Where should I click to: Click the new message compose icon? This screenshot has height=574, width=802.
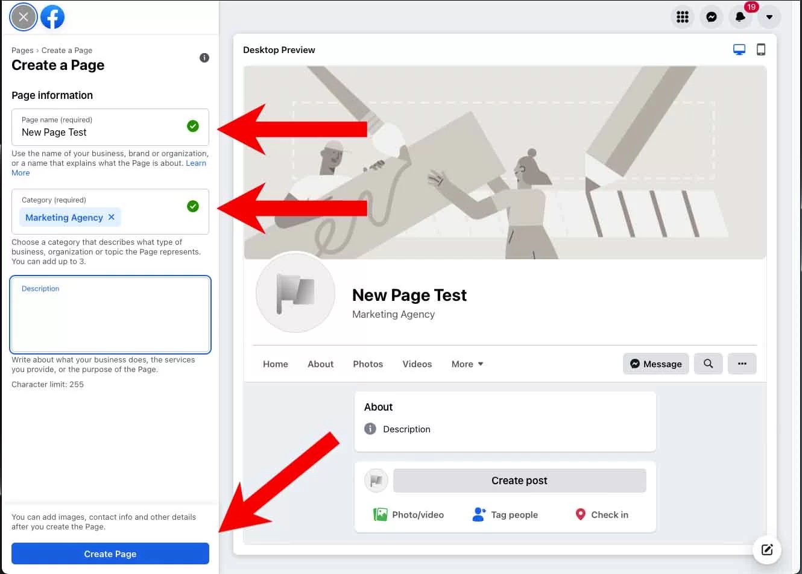click(767, 549)
